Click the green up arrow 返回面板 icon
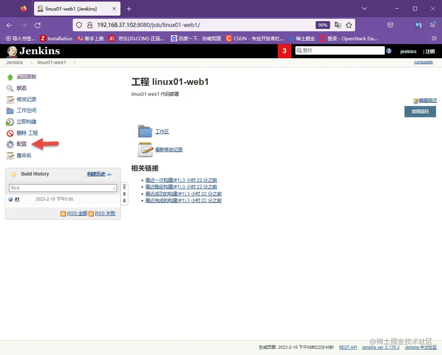Image resolution: width=442 pixels, height=355 pixels. (10, 77)
